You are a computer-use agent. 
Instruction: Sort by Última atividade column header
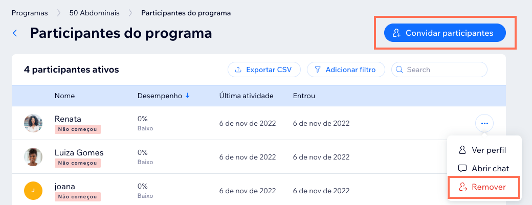(247, 96)
